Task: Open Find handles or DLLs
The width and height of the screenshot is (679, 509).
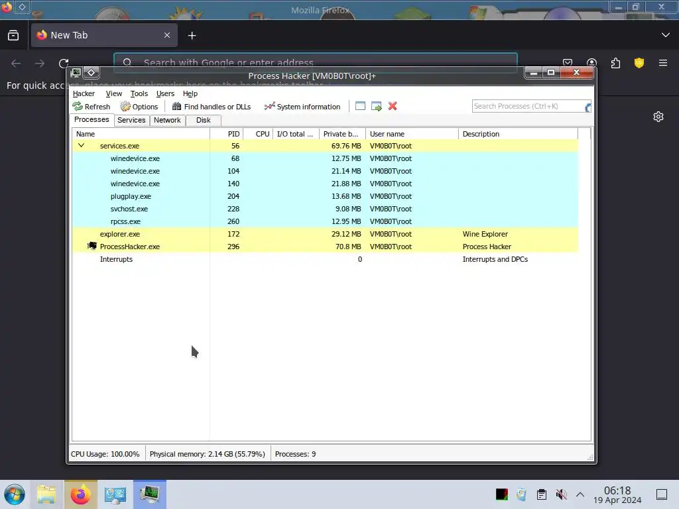Action: (212, 107)
